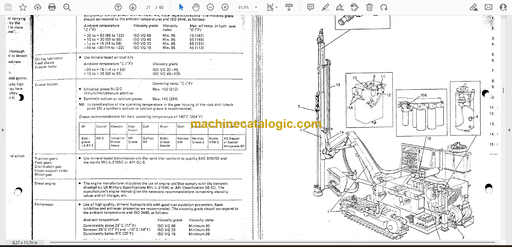Image resolution: width=512 pixels, height=247 pixels.
Task: Click the trash can delete icon
Action: (x=369, y=7)
